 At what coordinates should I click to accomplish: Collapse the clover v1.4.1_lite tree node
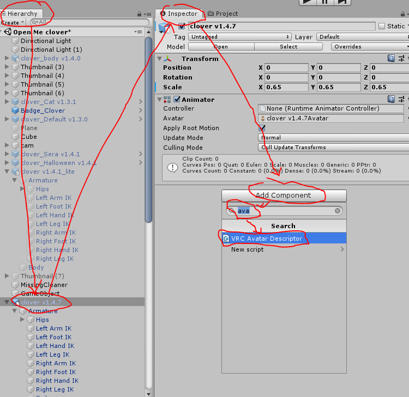(7, 172)
